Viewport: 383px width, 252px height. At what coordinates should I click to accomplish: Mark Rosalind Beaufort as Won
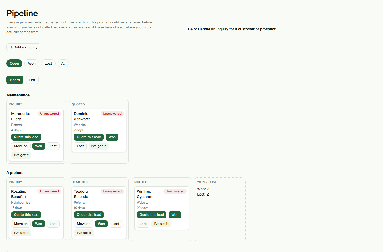(39, 224)
